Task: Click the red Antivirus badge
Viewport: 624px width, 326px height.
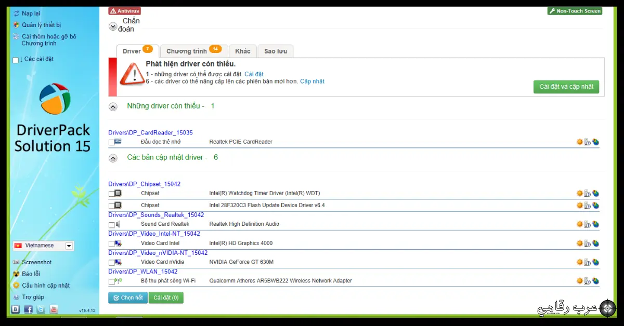Action: point(125,11)
